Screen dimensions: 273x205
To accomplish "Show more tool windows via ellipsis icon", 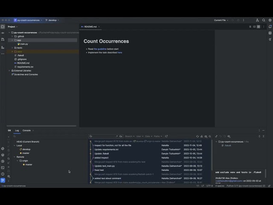I will (x=3, y=54).
